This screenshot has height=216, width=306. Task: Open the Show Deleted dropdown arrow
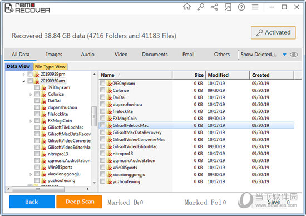click(x=284, y=55)
